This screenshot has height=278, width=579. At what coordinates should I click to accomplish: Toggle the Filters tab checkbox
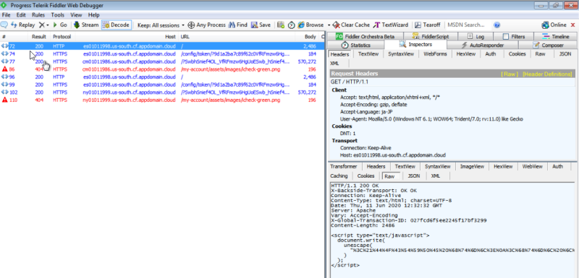pos(506,36)
